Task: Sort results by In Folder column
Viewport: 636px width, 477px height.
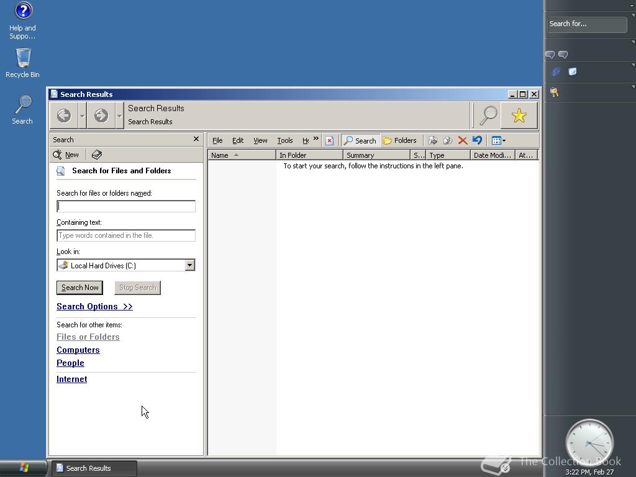Action: coord(309,155)
